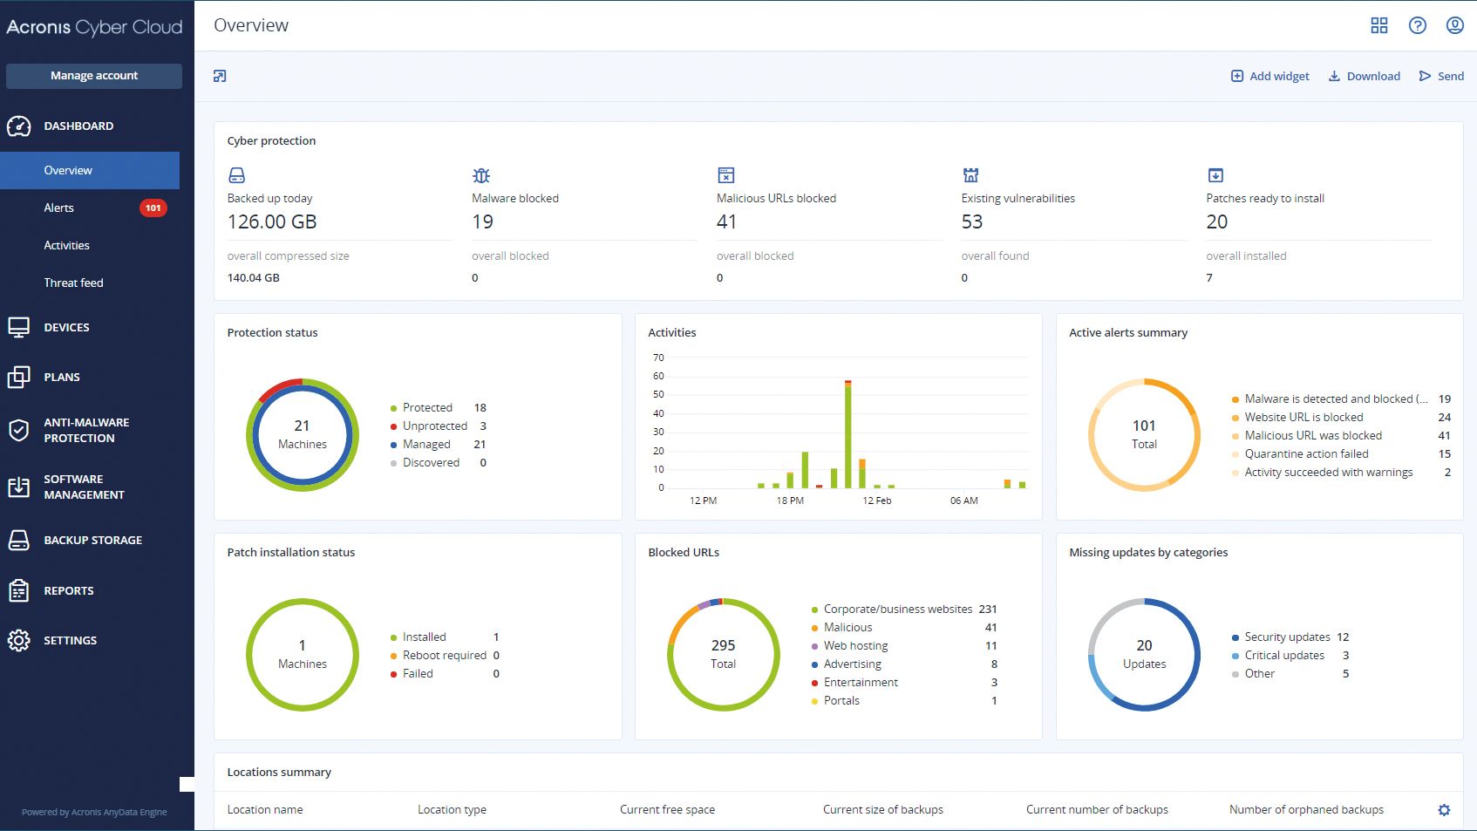Click the Manage account button
Viewport: 1477px width, 831px height.
coord(94,76)
